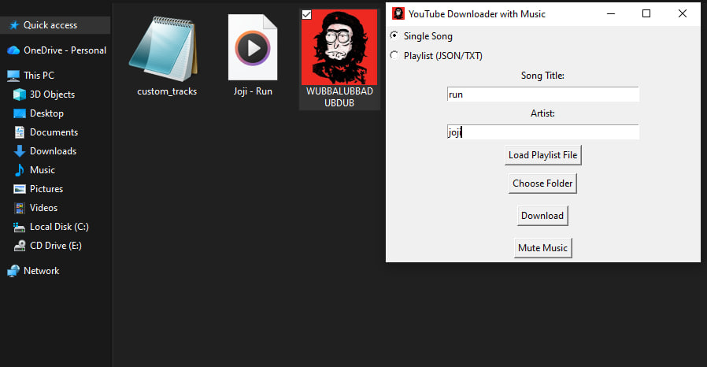Click the custom_tracks file name label
Viewport: 707px width, 367px height.
click(x=167, y=91)
